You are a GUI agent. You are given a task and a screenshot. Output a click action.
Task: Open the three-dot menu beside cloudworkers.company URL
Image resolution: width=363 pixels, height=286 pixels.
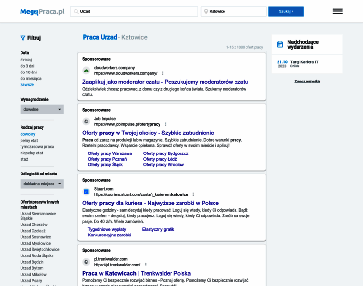point(163,73)
